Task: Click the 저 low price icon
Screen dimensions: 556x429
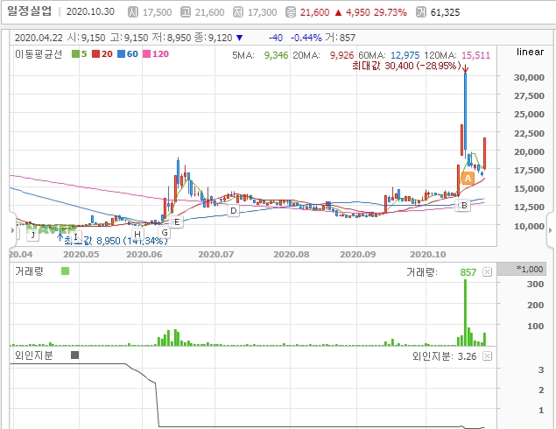Action: (238, 12)
